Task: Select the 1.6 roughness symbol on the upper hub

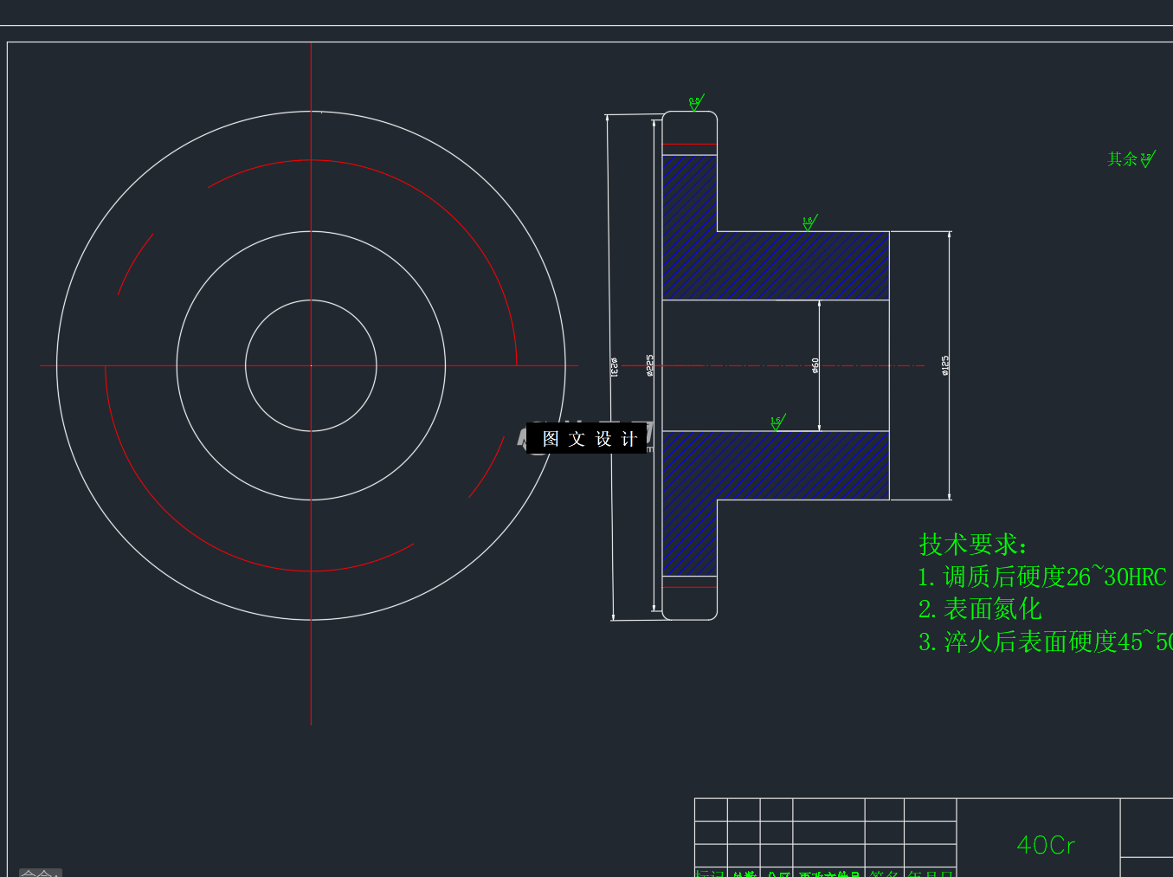Action: coord(809,222)
